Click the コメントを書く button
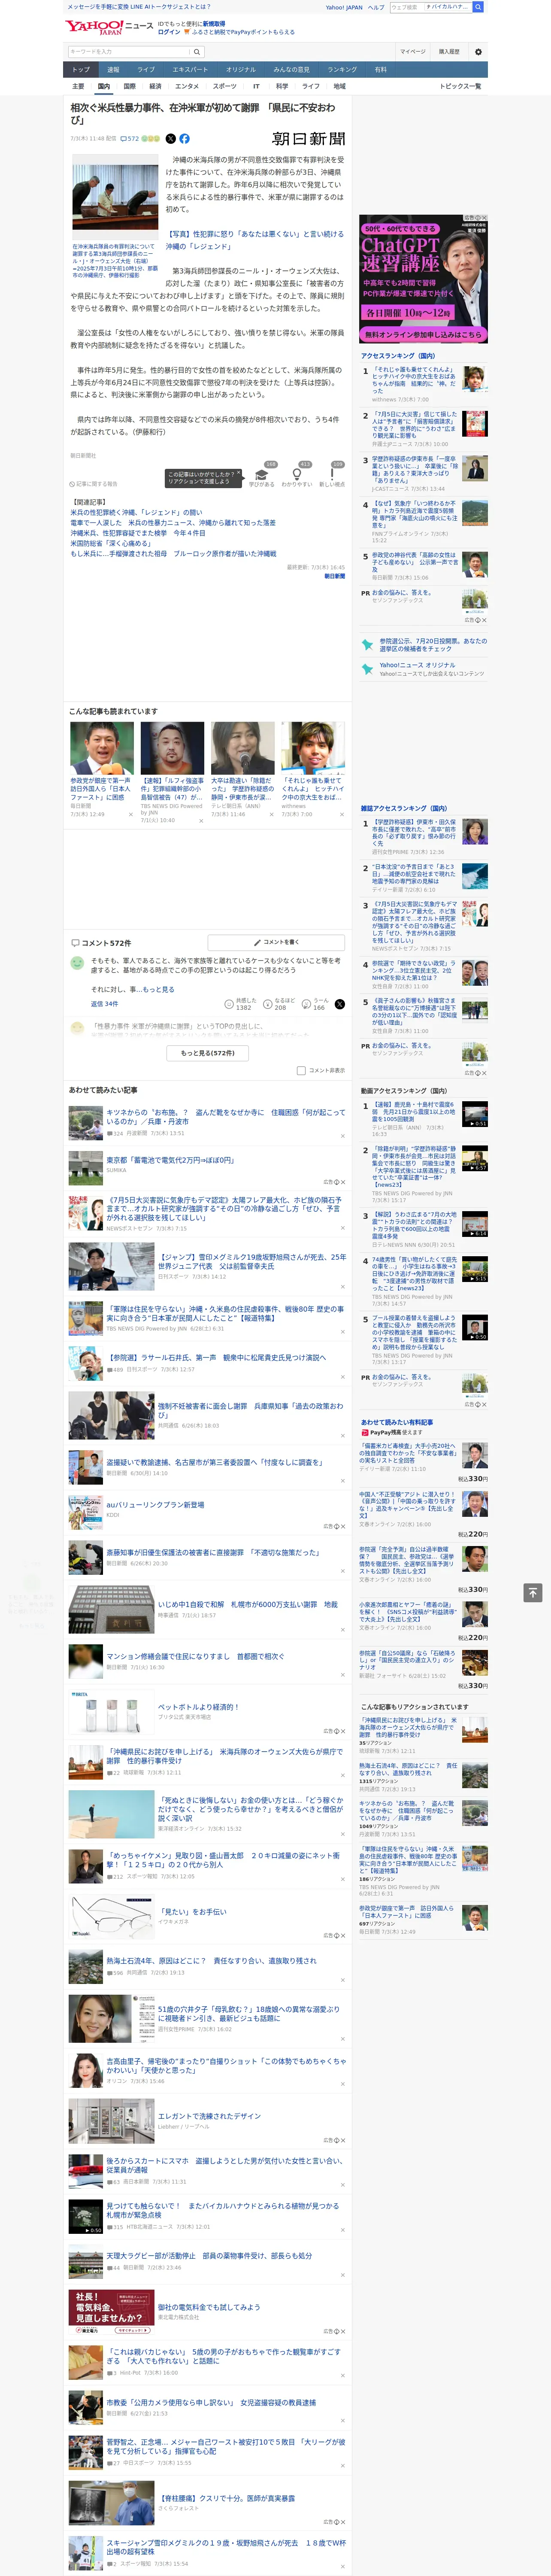This screenshot has height=2576, width=551. 276,942
